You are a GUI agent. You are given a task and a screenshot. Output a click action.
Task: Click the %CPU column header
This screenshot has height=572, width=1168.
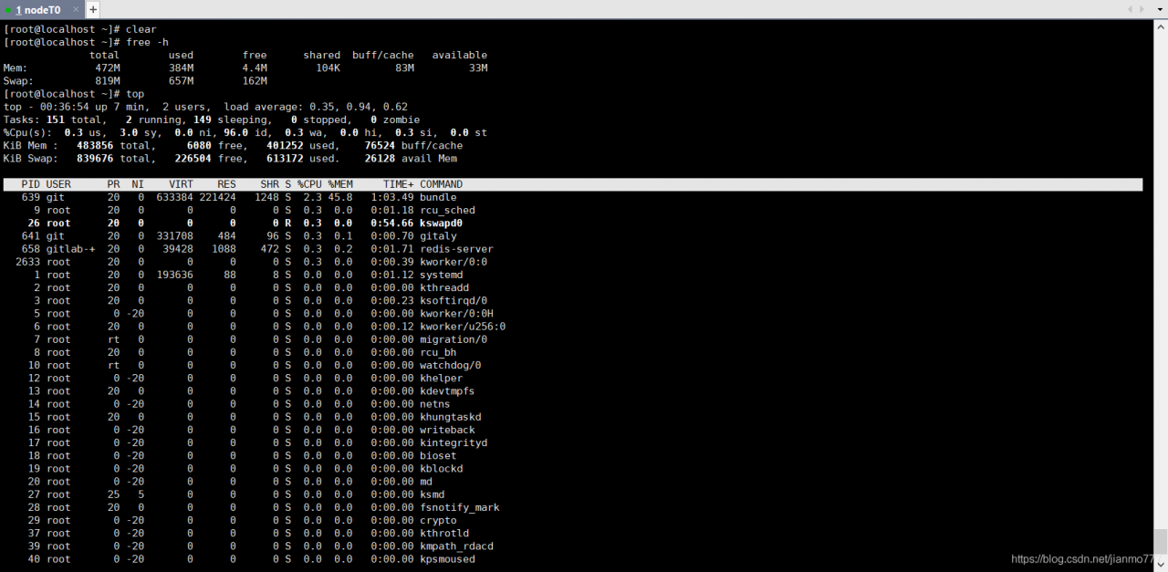[309, 184]
